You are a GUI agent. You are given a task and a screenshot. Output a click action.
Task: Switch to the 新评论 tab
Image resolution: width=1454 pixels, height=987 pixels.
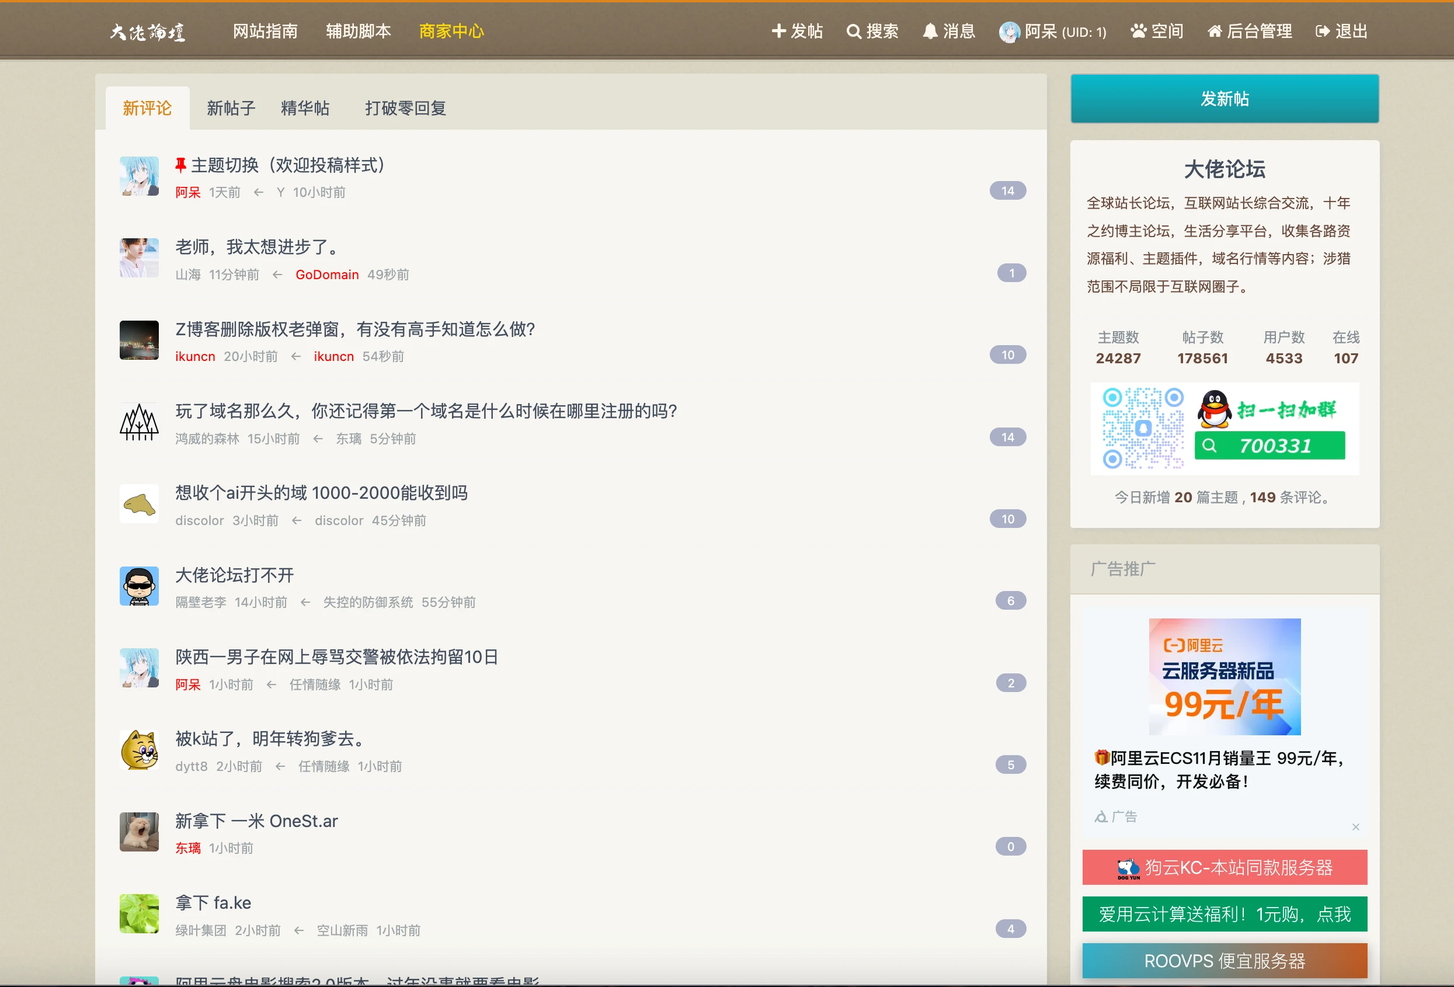pos(148,108)
